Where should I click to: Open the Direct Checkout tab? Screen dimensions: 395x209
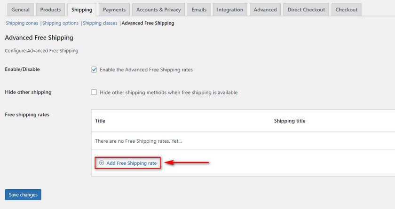(x=306, y=9)
